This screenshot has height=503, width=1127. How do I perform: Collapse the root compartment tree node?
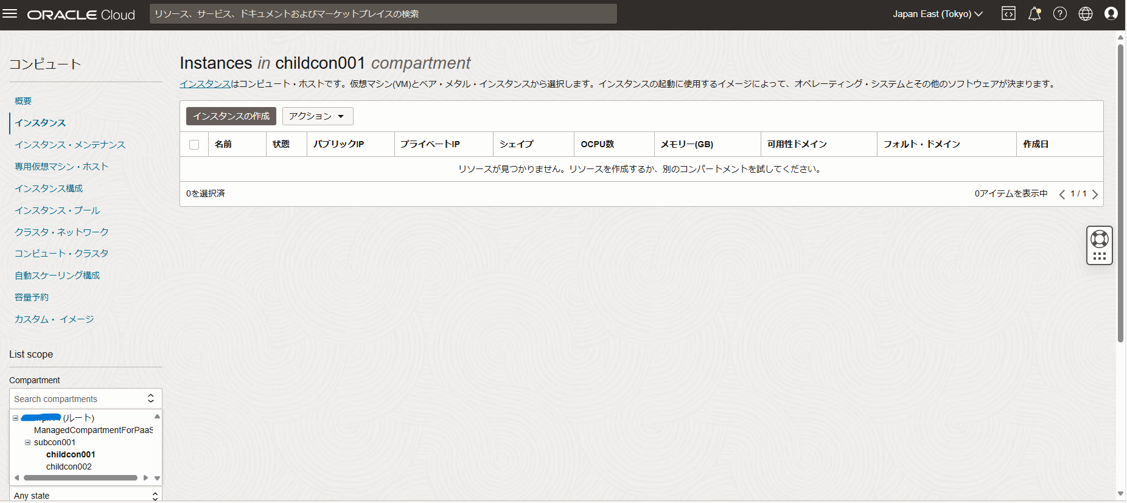tap(16, 418)
